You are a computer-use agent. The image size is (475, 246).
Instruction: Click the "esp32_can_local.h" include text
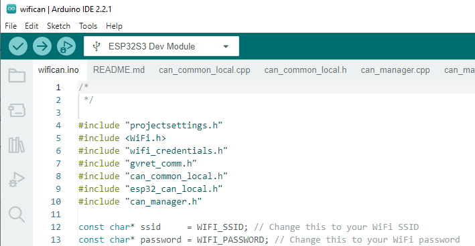(x=174, y=189)
